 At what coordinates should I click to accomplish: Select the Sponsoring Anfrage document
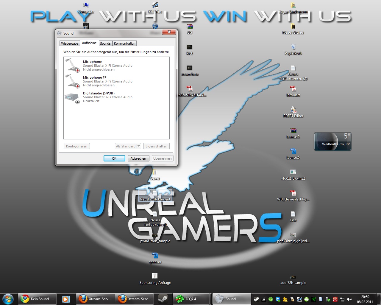[x=155, y=279]
